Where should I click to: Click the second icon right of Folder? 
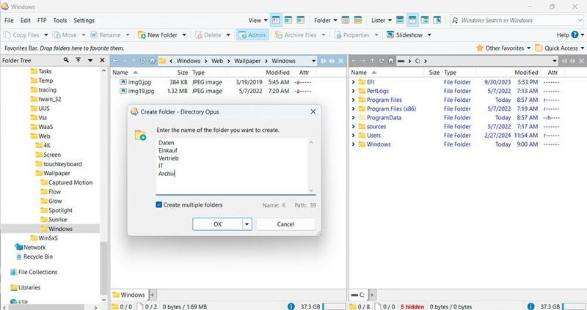[358, 21]
